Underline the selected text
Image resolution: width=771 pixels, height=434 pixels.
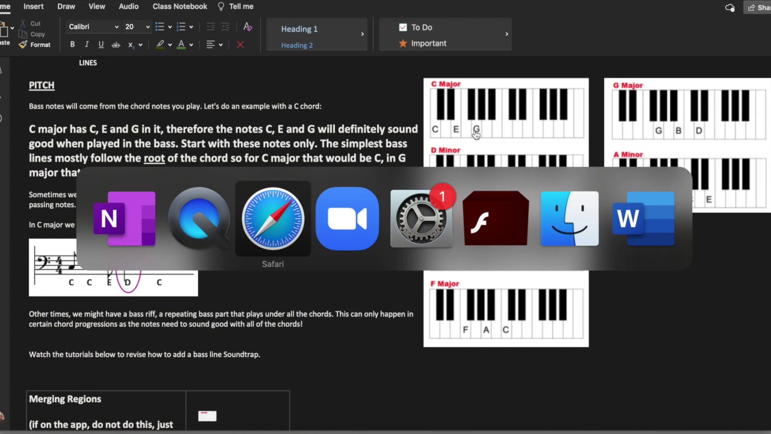click(101, 45)
